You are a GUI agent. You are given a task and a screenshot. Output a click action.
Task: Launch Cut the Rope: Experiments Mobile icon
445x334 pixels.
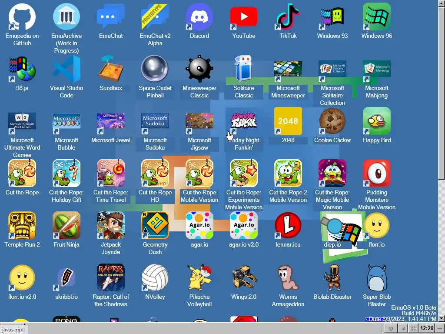pos(243,173)
